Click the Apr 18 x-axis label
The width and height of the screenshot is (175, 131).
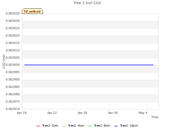click(22, 113)
